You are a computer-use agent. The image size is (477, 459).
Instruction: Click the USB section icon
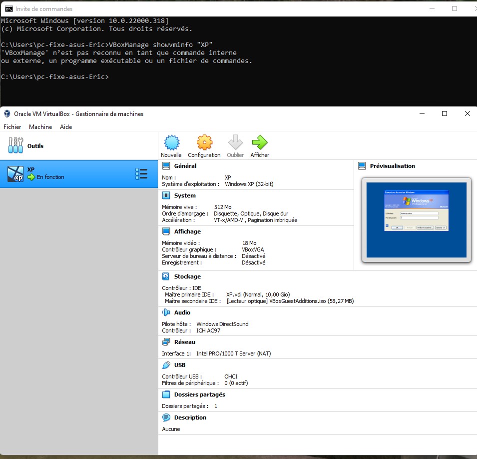pyautogui.click(x=166, y=365)
